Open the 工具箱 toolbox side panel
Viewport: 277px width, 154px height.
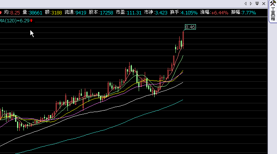click(273, 11)
